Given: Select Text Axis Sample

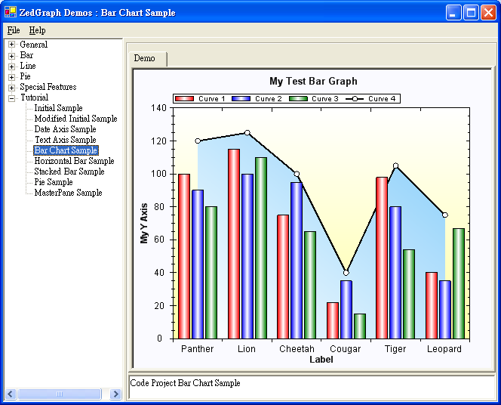Looking at the screenshot, I should [66, 140].
